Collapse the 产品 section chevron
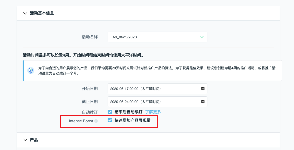This screenshot has width=294, height=150. pos(25,140)
